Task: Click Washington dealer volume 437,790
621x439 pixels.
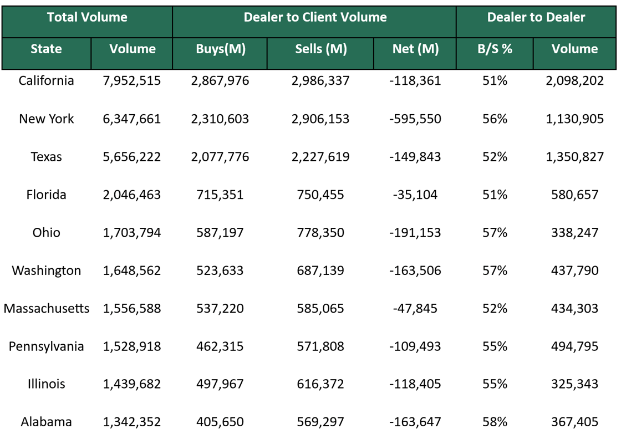Action: click(574, 270)
